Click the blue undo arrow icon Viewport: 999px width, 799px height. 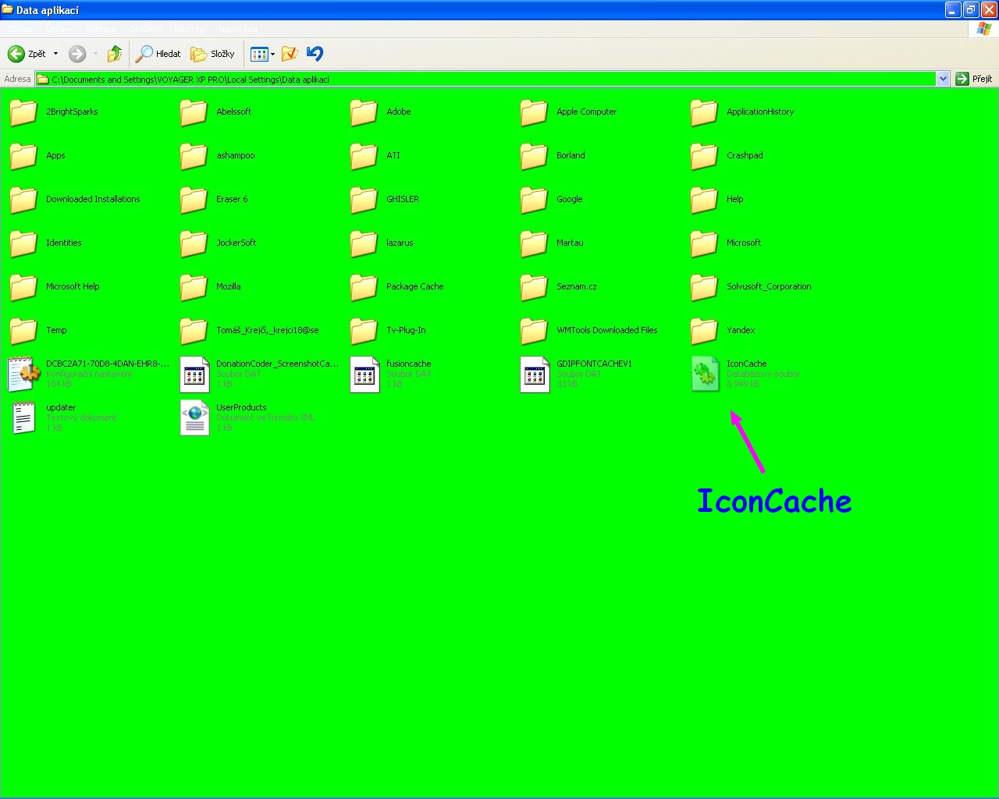point(315,54)
